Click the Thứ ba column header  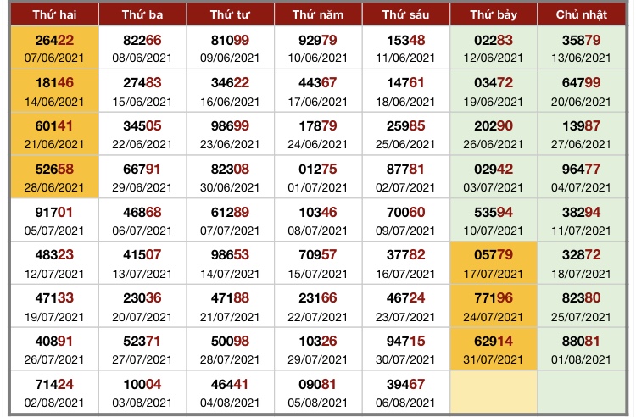(142, 14)
